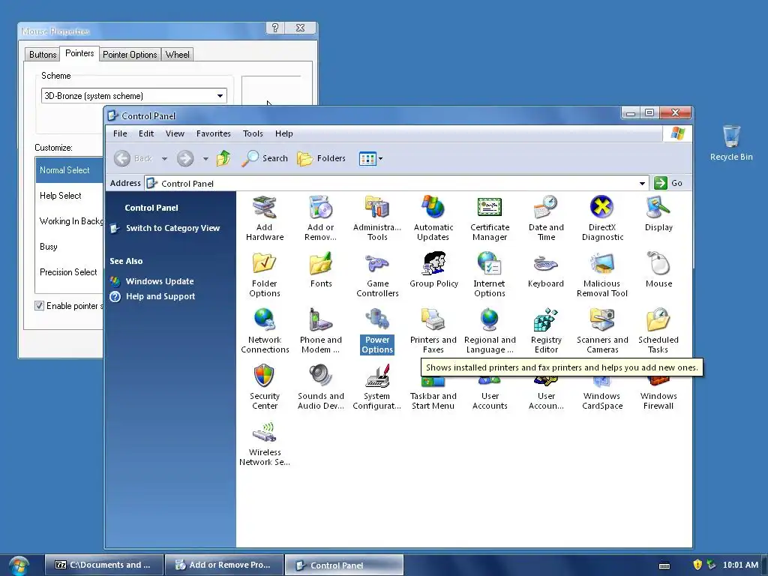The width and height of the screenshot is (768, 576).
Task: Open the Back history dropdown arrow
Action: coord(164,159)
